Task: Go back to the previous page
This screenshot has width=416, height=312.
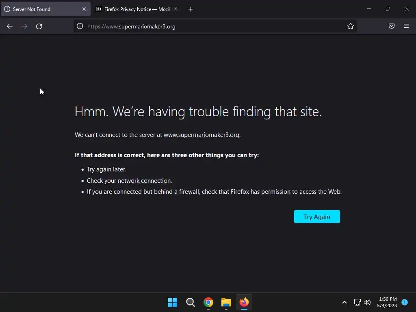Action: (10, 26)
